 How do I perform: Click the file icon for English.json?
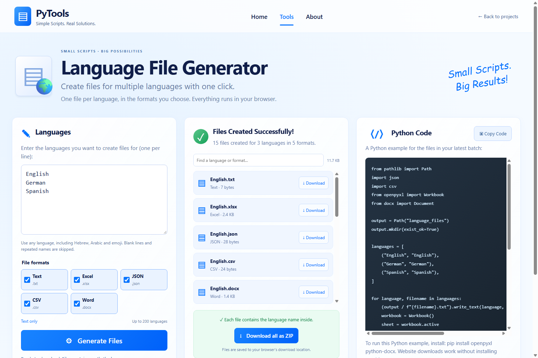(202, 238)
